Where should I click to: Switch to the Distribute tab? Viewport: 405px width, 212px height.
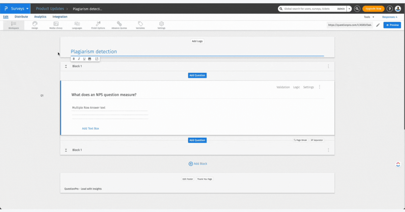click(21, 17)
